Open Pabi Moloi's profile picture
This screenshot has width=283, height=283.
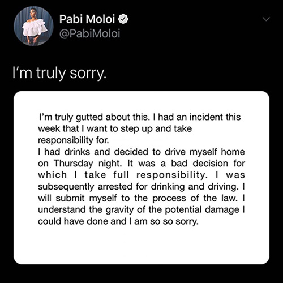[x=33, y=26]
